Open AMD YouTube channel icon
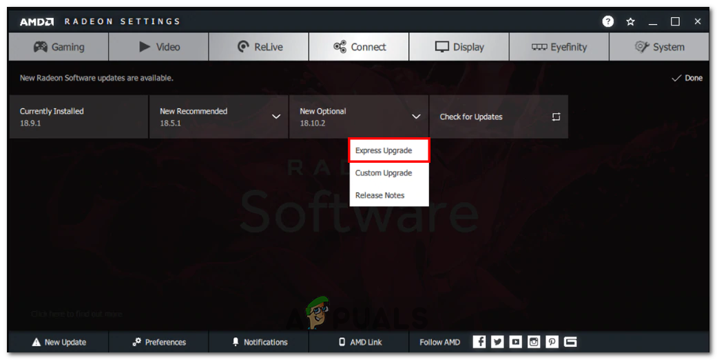This screenshot has width=717, height=360. (515, 341)
